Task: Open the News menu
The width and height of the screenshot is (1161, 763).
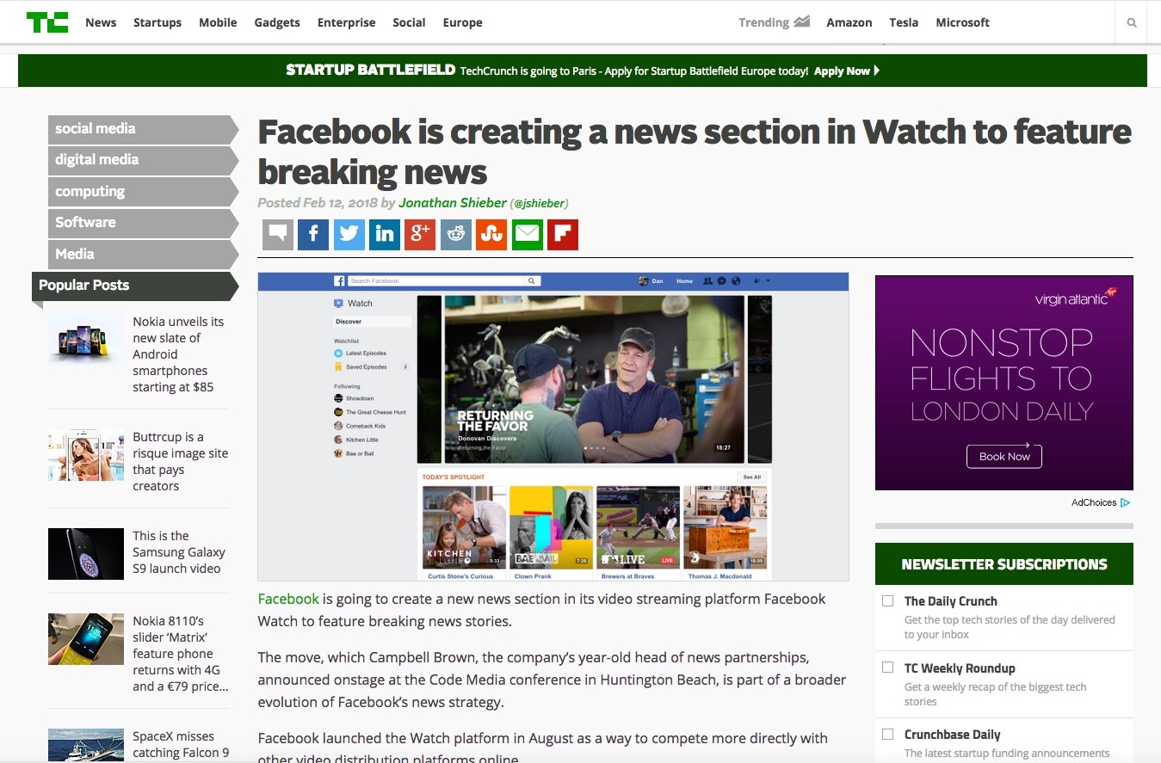Action: tap(101, 22)
